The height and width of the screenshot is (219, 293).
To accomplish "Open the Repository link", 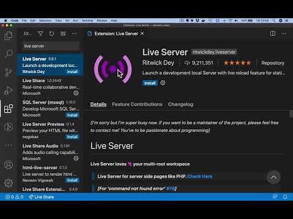I will [x=273, y=63].
